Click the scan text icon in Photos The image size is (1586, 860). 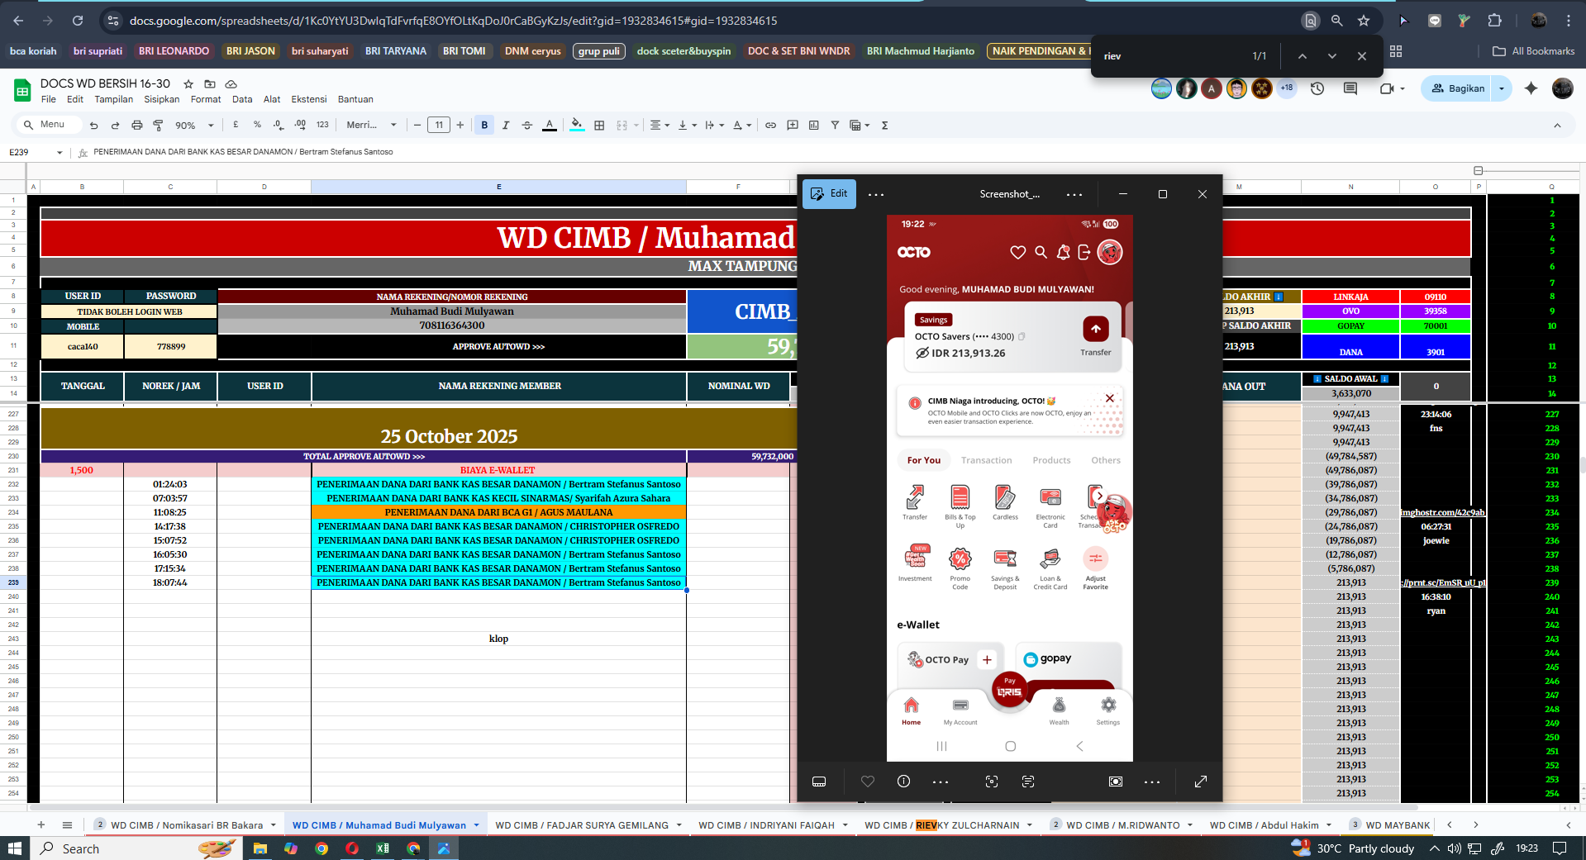[1028, 782]
